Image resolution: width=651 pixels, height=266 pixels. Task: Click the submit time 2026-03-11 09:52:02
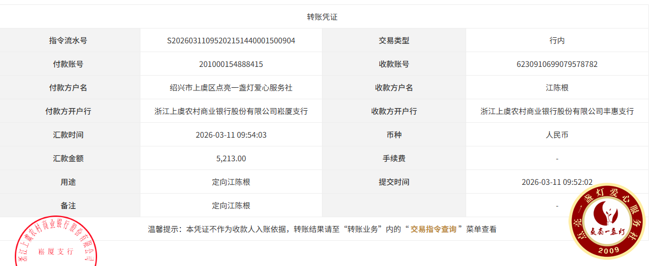coord(557,182)
